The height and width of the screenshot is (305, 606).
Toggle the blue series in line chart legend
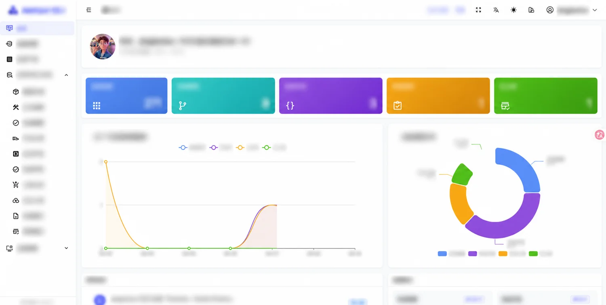[192, 148]
